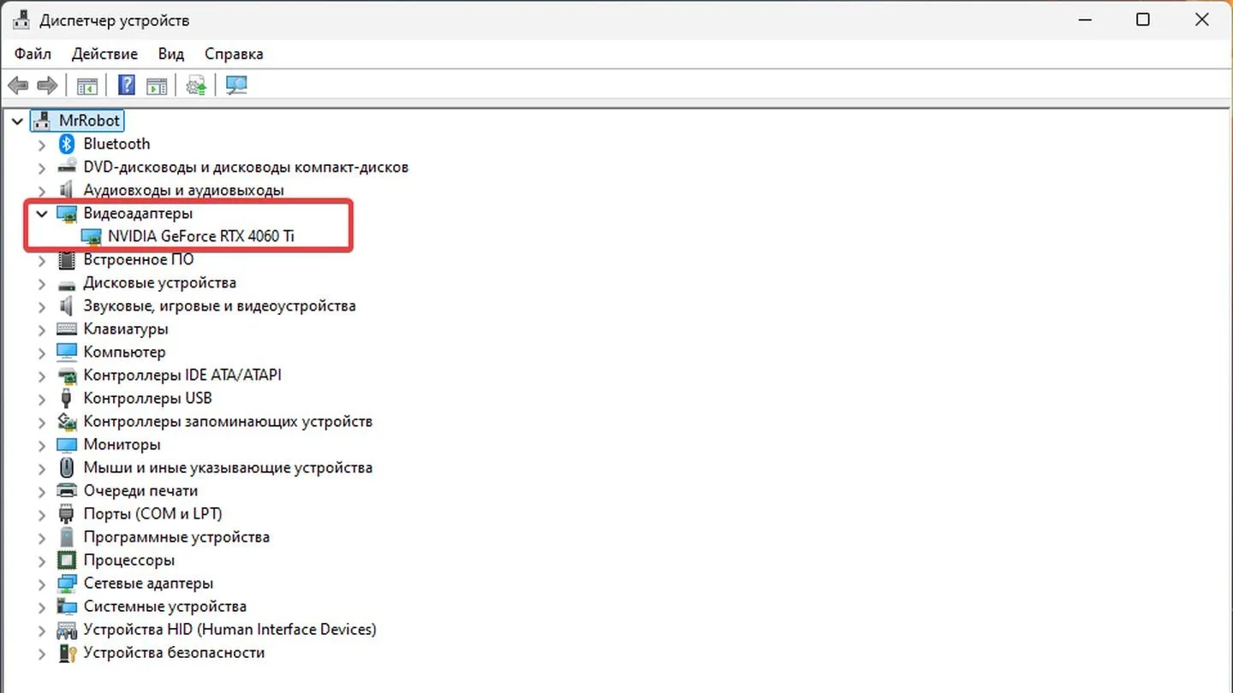This screenshot has height=693, width=1233.
Task: Click the Update driver toolbar icon
Action: coord(197,86)
